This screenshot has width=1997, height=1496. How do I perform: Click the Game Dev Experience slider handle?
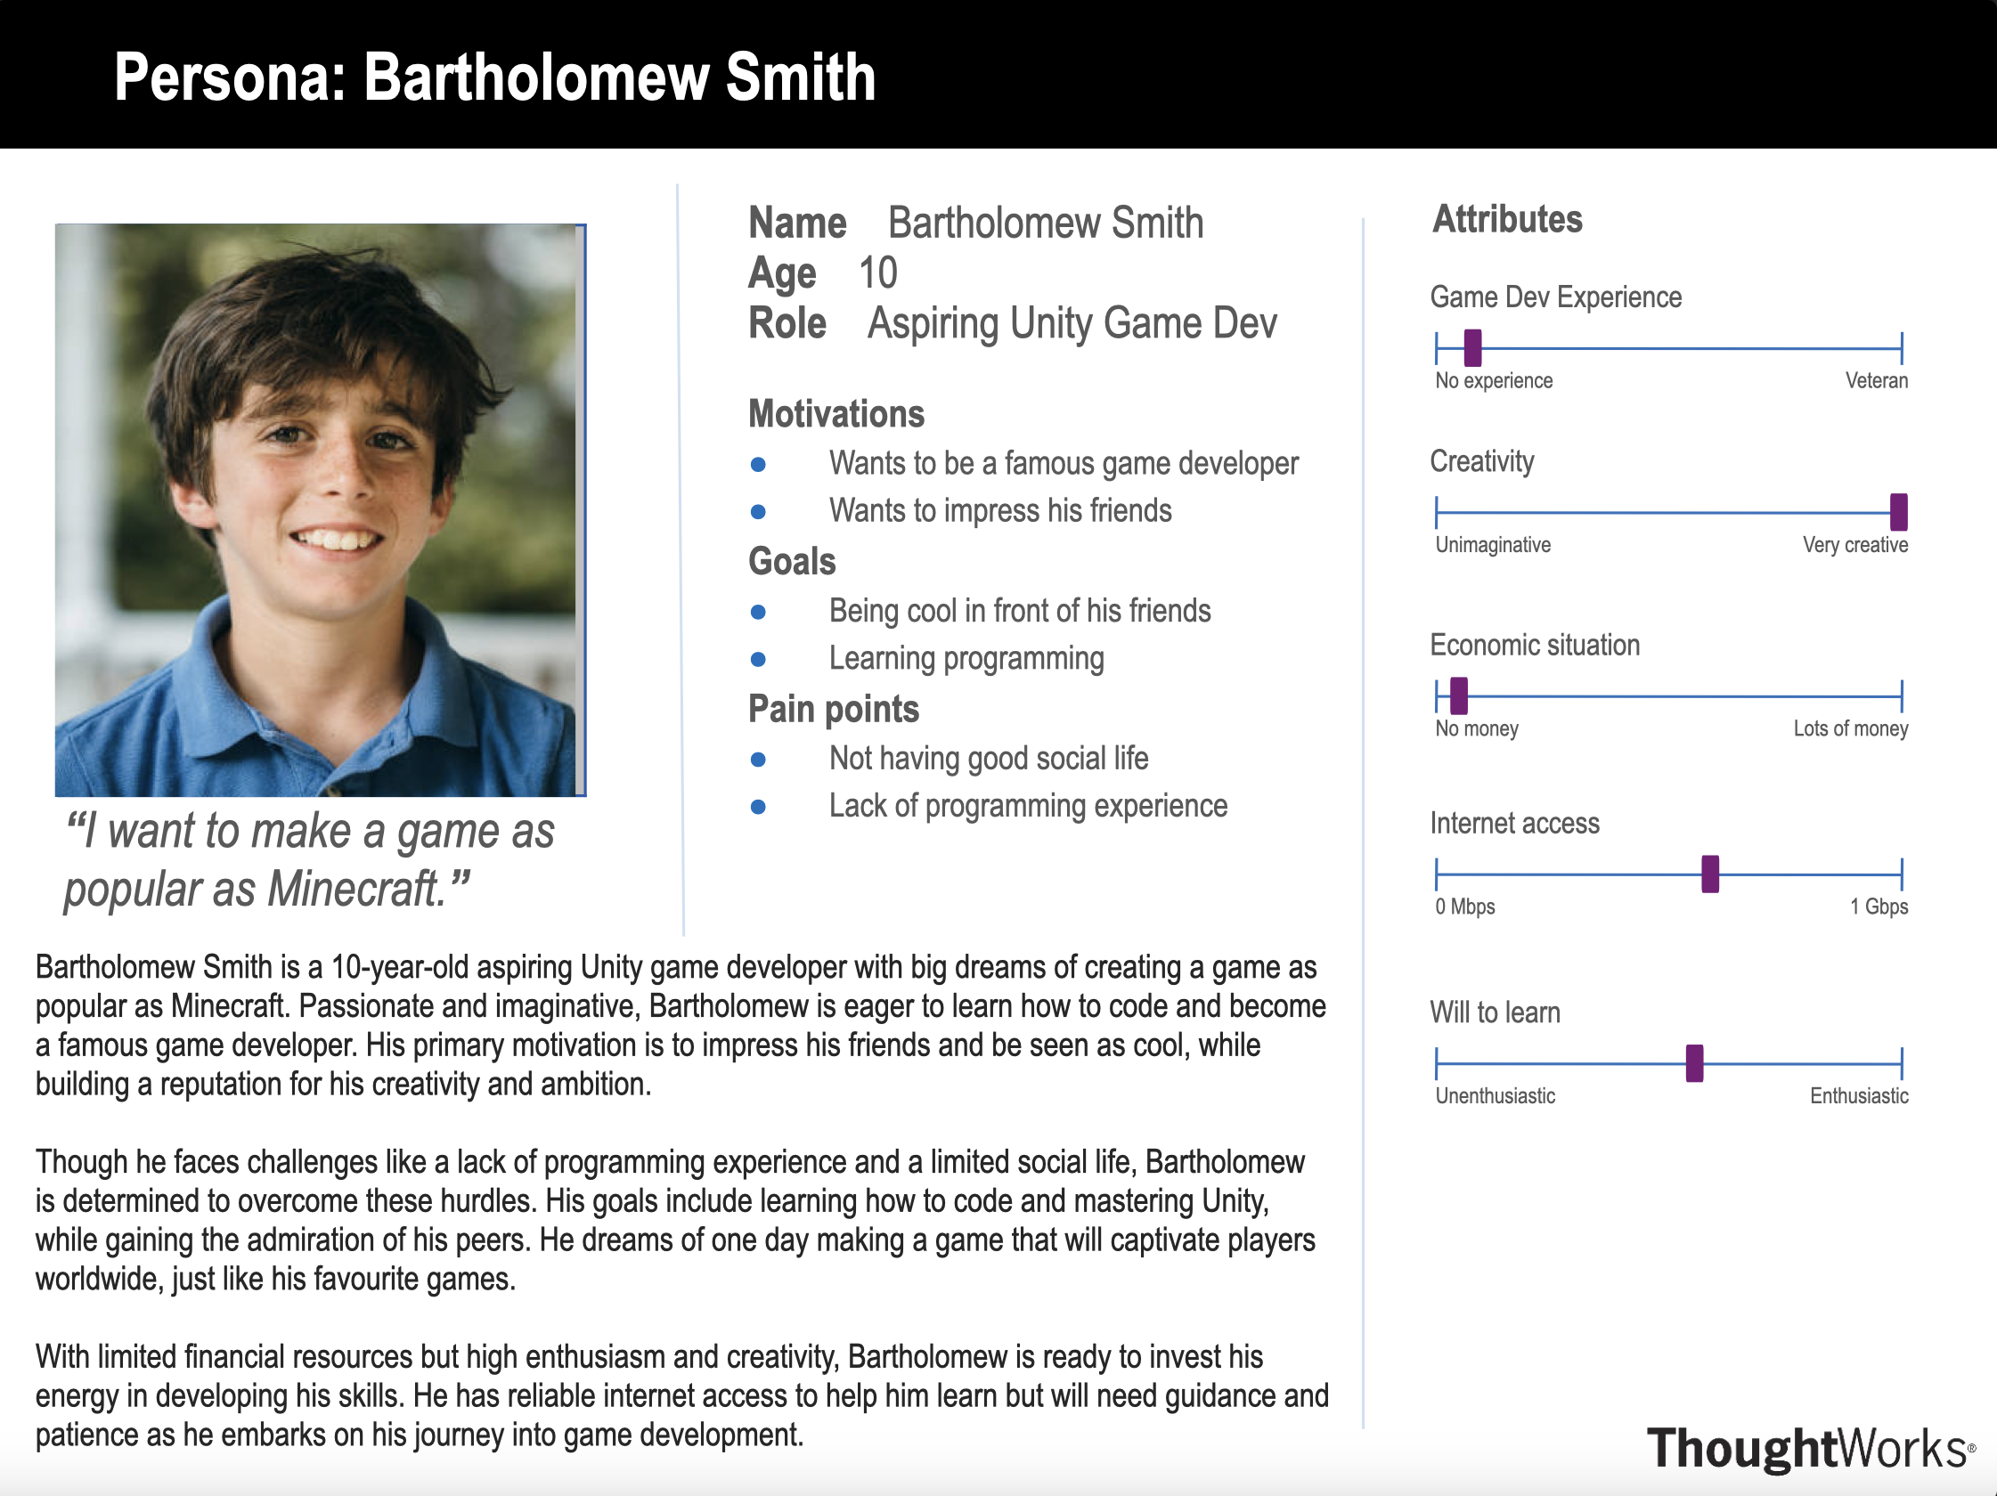[x=1472, y=347]
